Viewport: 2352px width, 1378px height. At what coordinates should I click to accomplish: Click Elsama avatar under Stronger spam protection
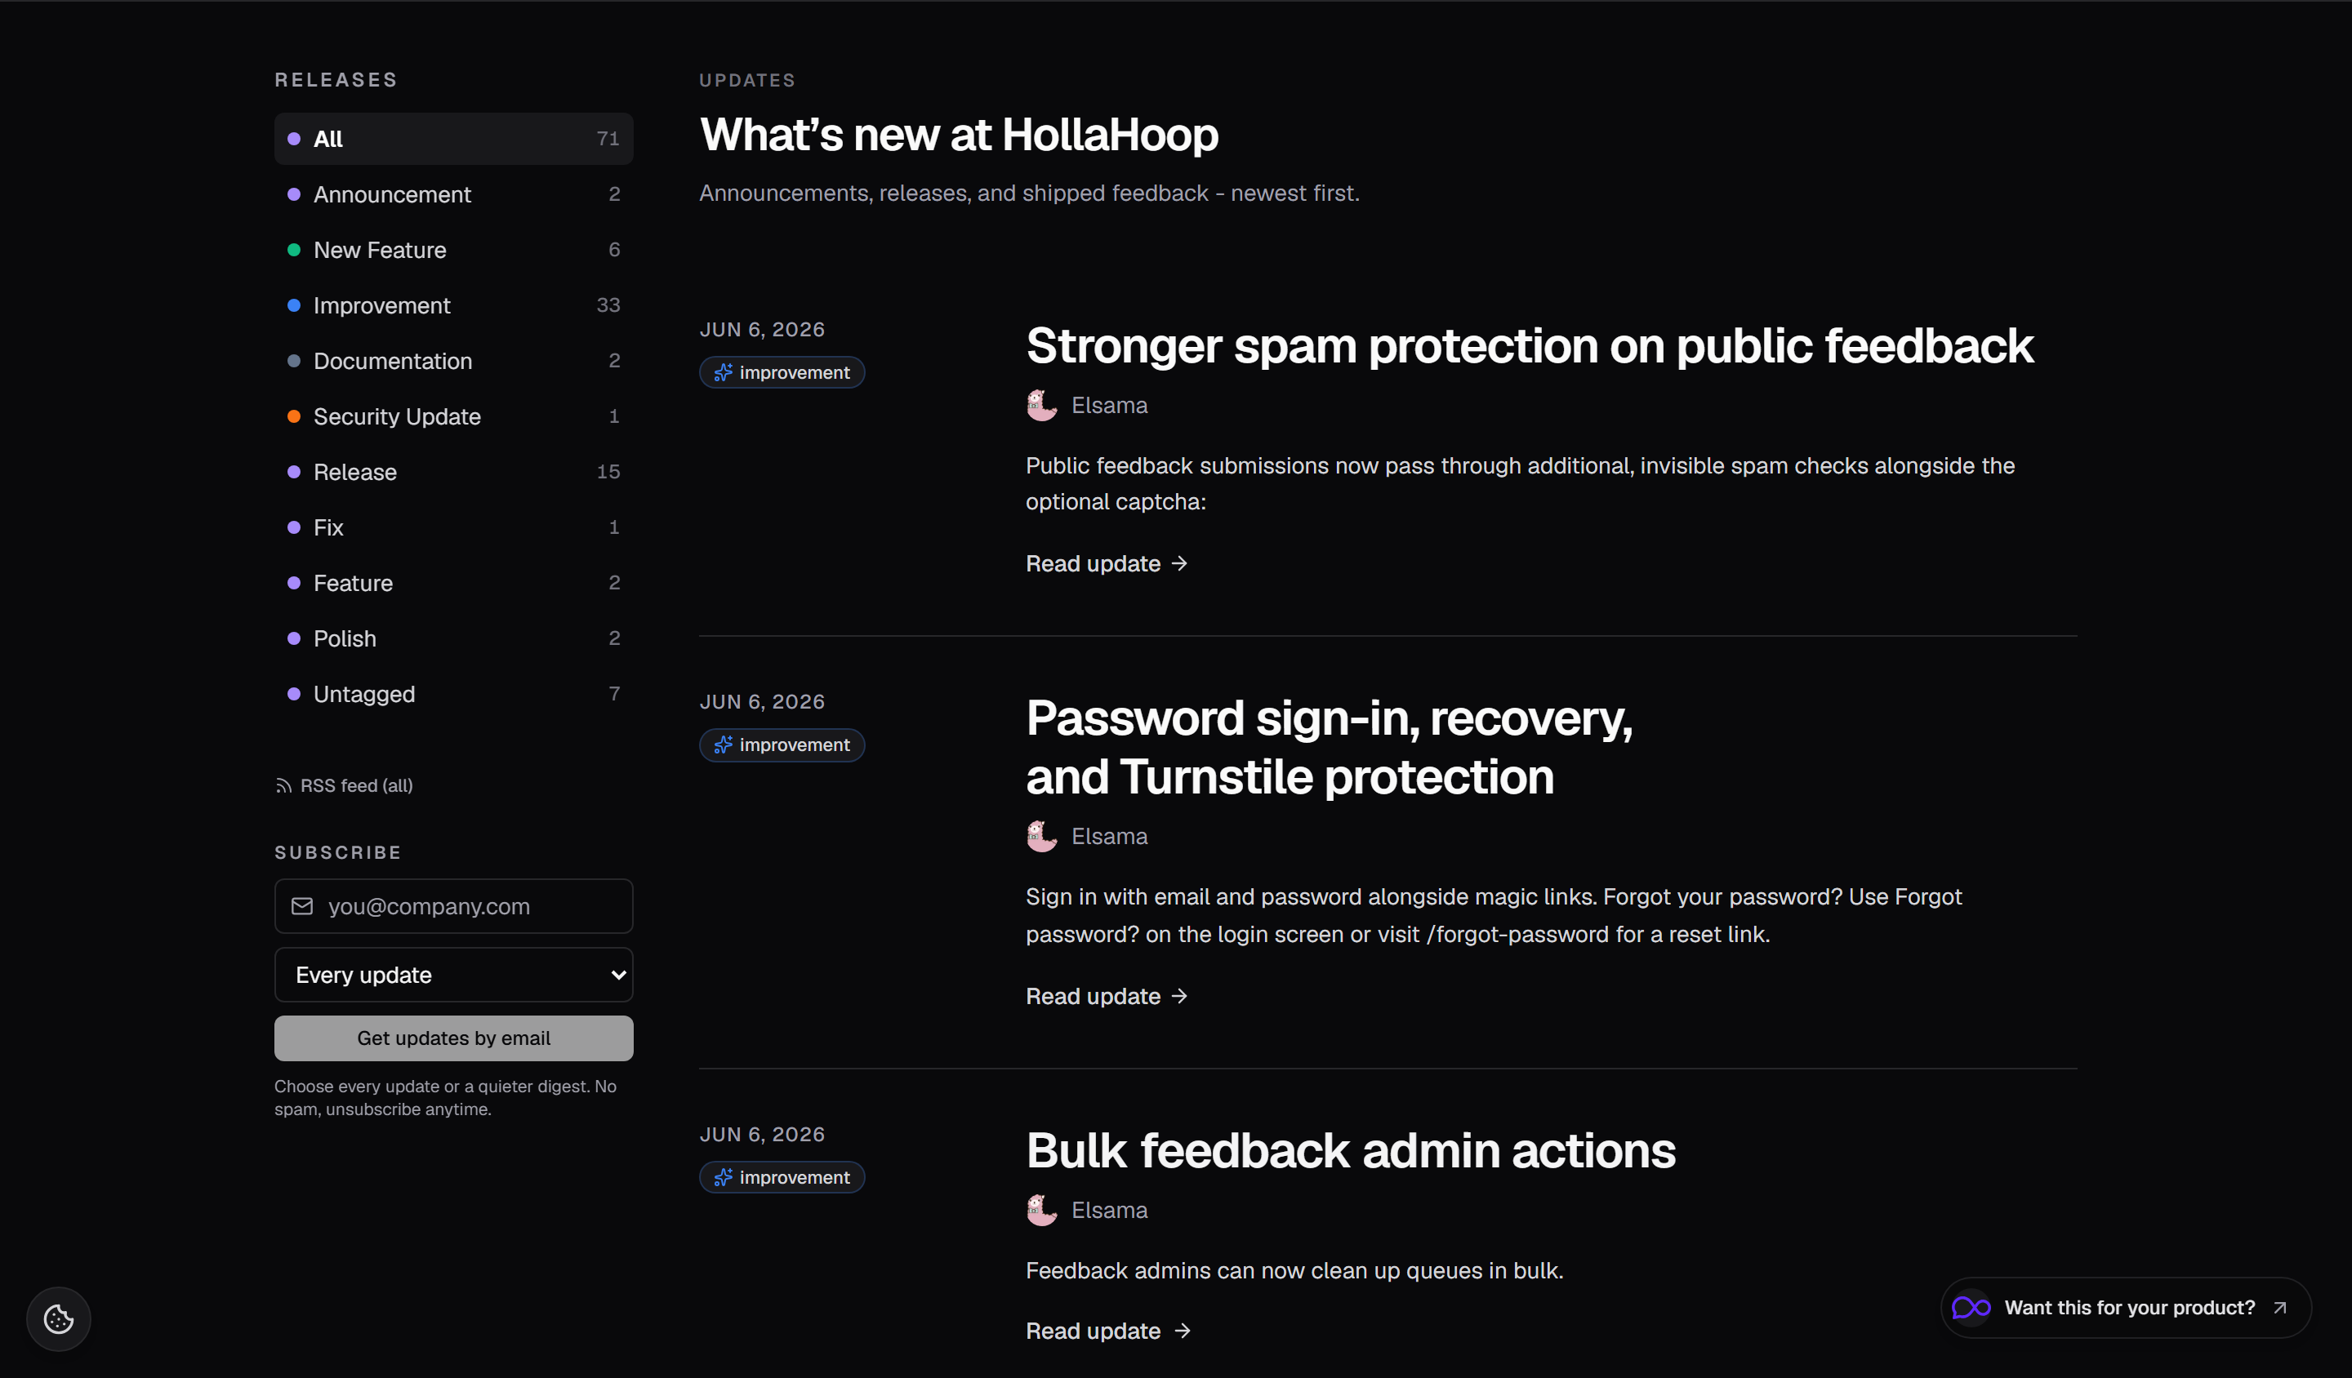point(1041,406)
